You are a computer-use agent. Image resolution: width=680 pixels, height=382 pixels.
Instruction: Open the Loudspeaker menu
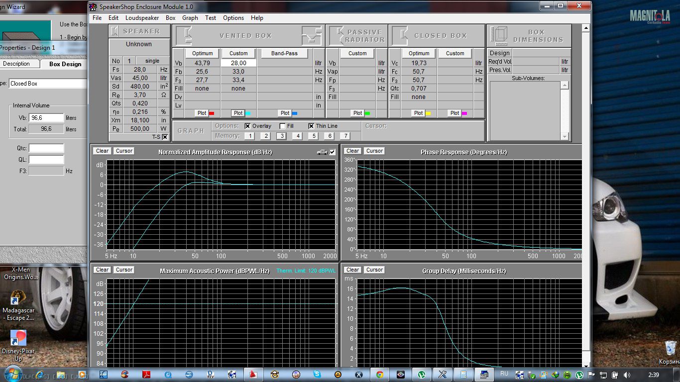coord(142,18)
